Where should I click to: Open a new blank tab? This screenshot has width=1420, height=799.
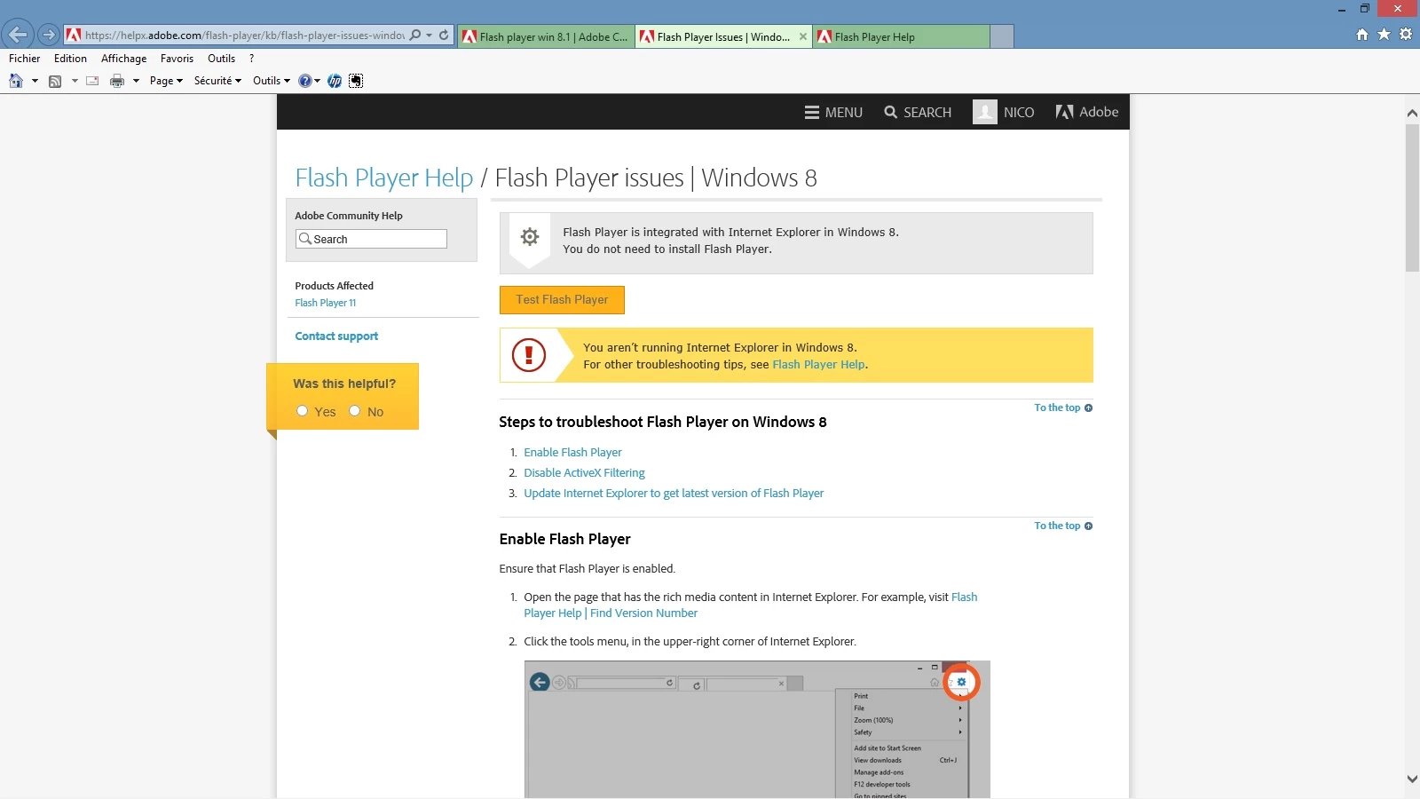click(1002, 36)
